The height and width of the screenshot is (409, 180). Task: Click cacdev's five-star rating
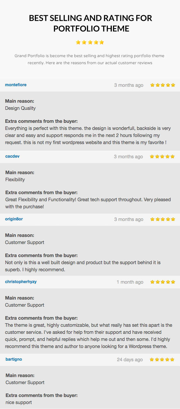(162, 156)
